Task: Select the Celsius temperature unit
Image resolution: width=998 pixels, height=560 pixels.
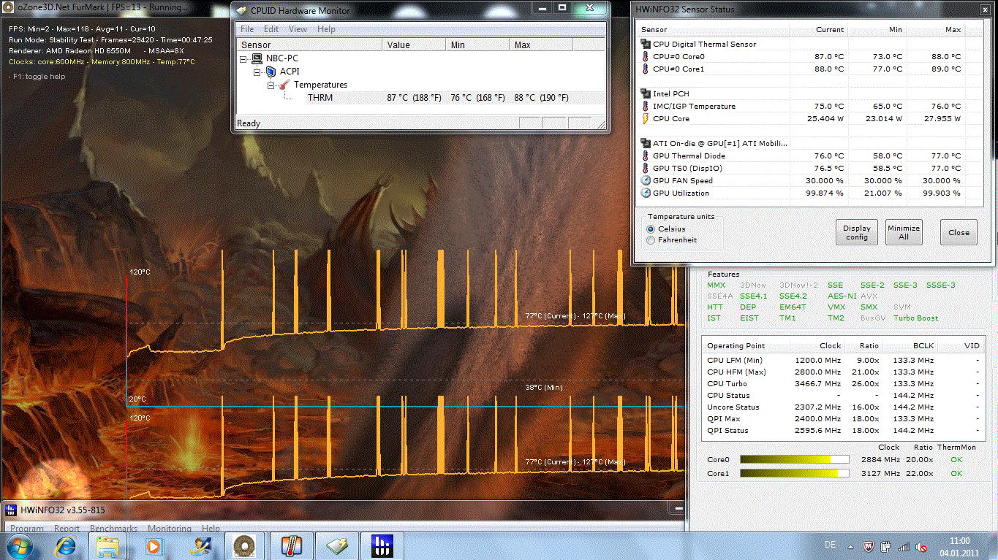Action: (651, 229)
